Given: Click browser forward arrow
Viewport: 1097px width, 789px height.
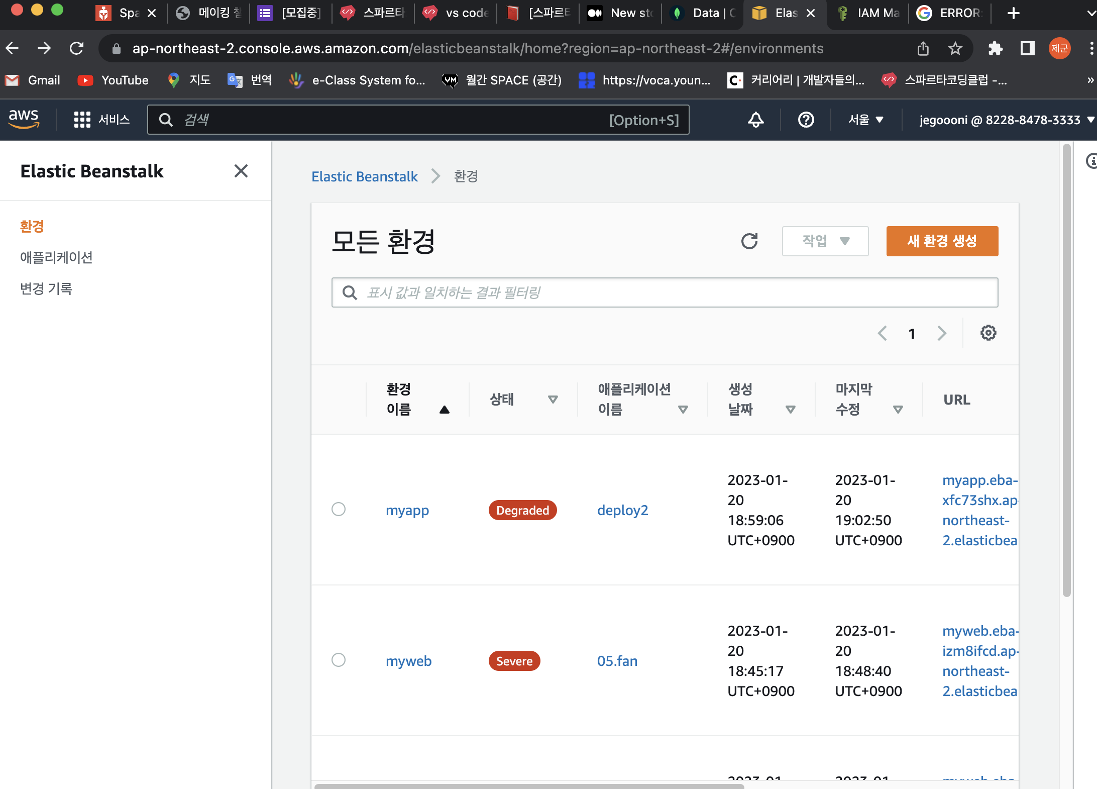Looking at the screenshot, I should coord(44,48).
